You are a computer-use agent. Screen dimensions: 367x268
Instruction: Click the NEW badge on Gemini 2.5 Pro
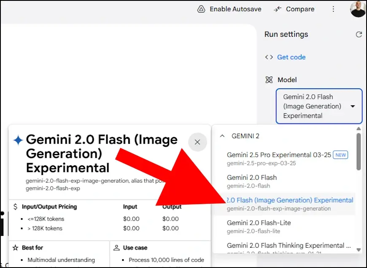click(x=340, y=155)
